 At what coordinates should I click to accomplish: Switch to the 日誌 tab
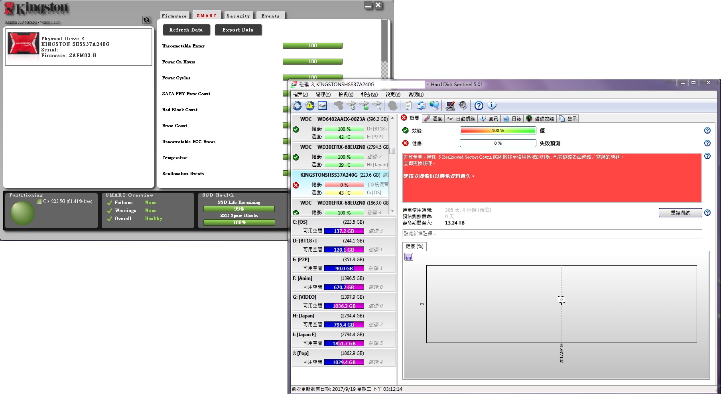click(x=512, y=118)
